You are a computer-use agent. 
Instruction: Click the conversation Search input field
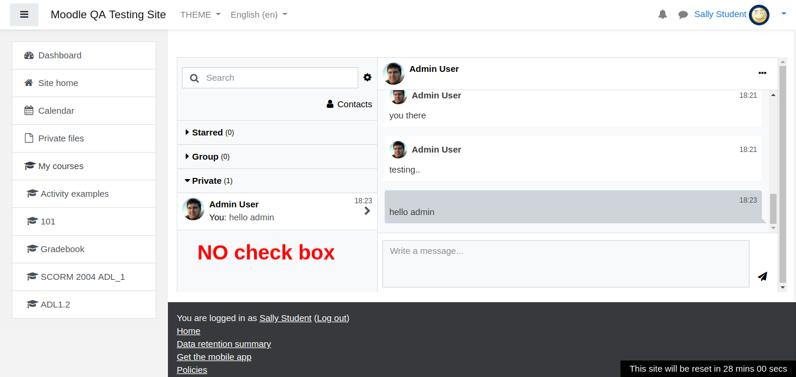(x=270, y=78)
